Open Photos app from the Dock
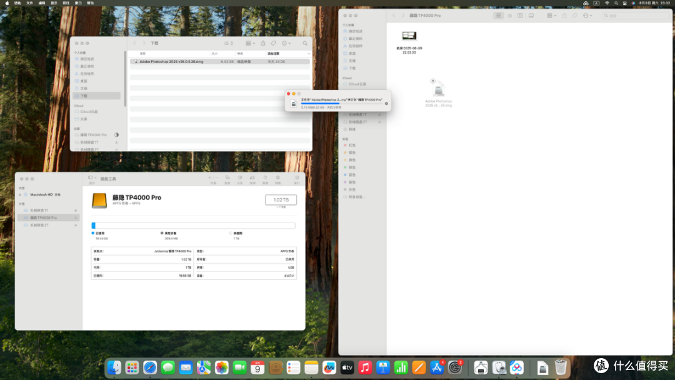Screen dimensions: 675x380 [222, 367]
